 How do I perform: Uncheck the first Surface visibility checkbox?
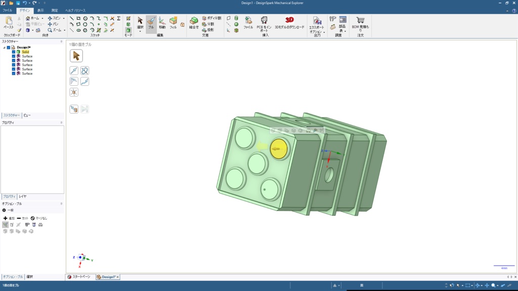coord(14,56)
